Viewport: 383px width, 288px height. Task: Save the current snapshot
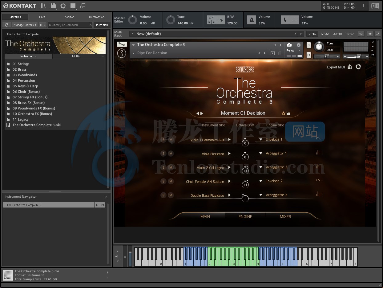click(272, 53)
